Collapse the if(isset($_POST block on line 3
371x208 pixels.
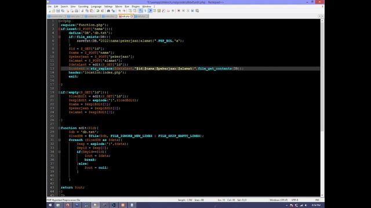59,29
